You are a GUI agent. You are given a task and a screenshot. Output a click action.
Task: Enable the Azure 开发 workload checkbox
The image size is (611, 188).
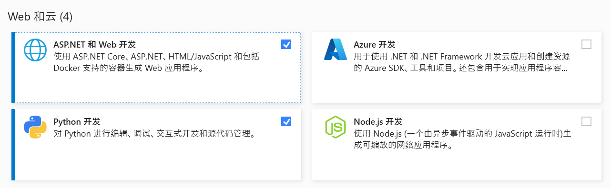pos(587,44)
